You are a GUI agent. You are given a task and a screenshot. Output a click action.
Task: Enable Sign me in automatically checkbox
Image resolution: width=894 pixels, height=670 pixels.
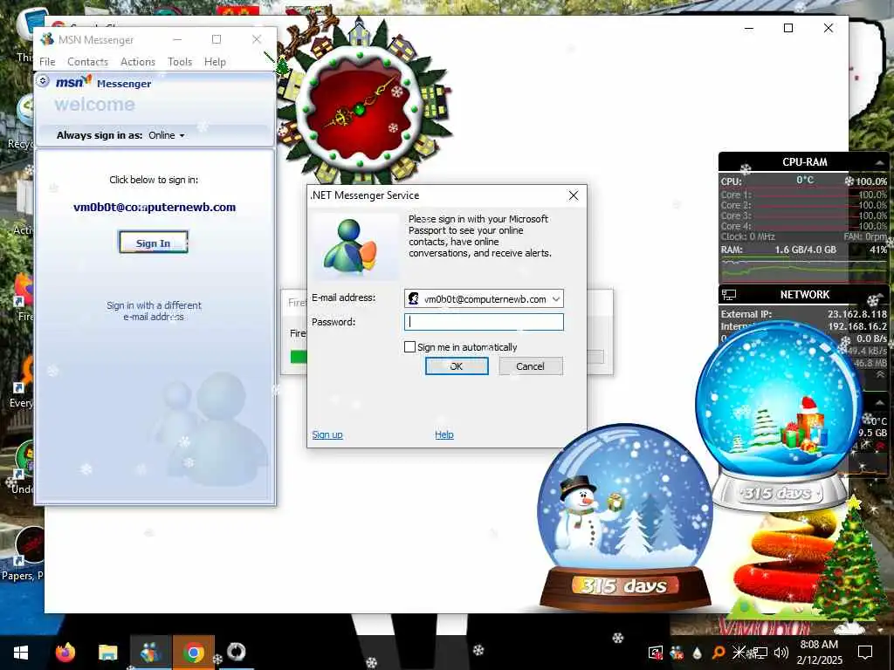(409, 347)
